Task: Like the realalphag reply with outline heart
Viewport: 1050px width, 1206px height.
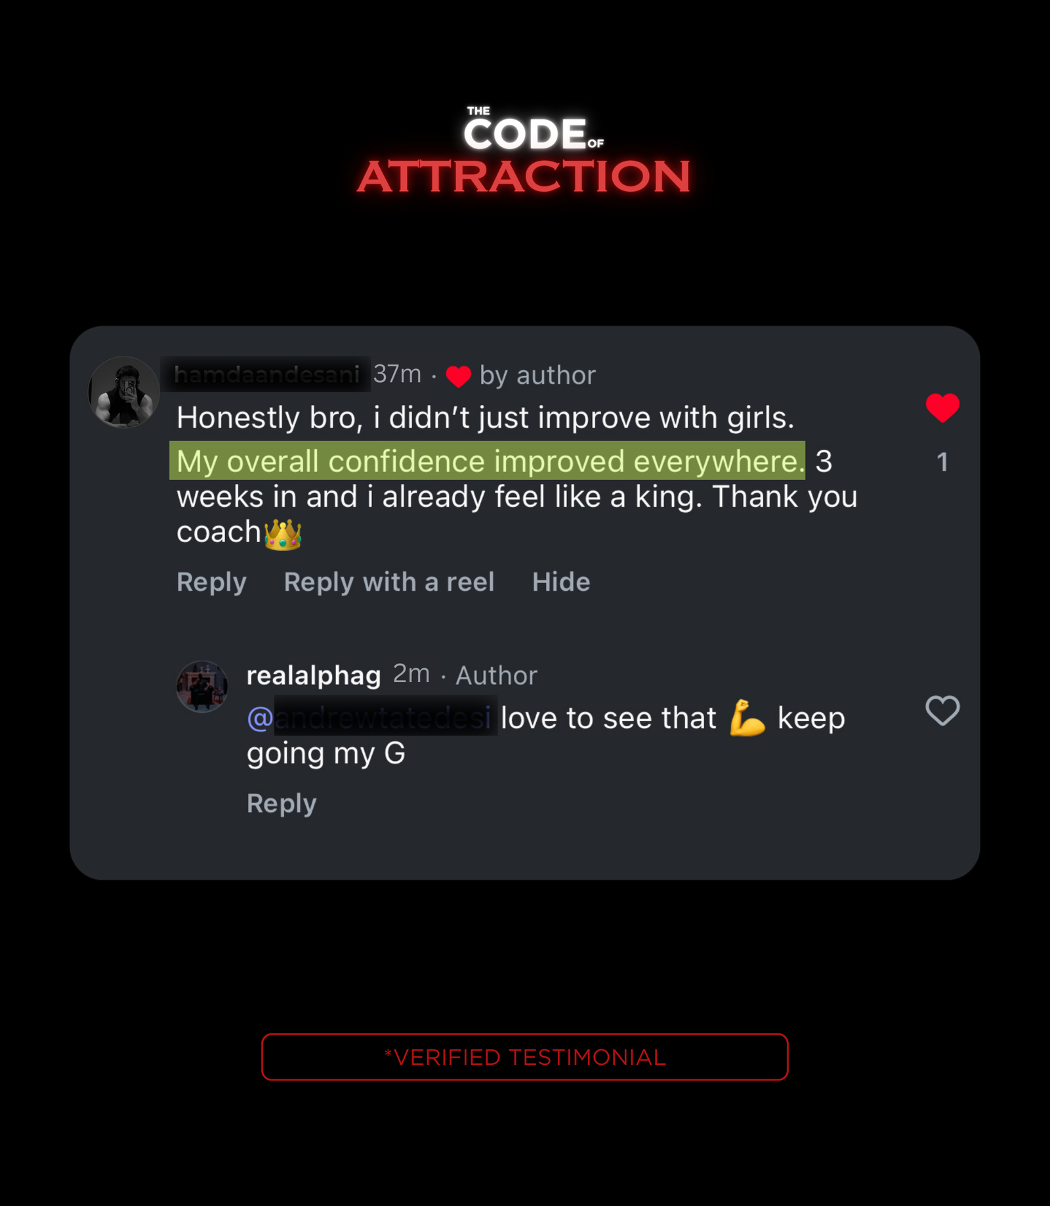Action: tap(942, 710)
